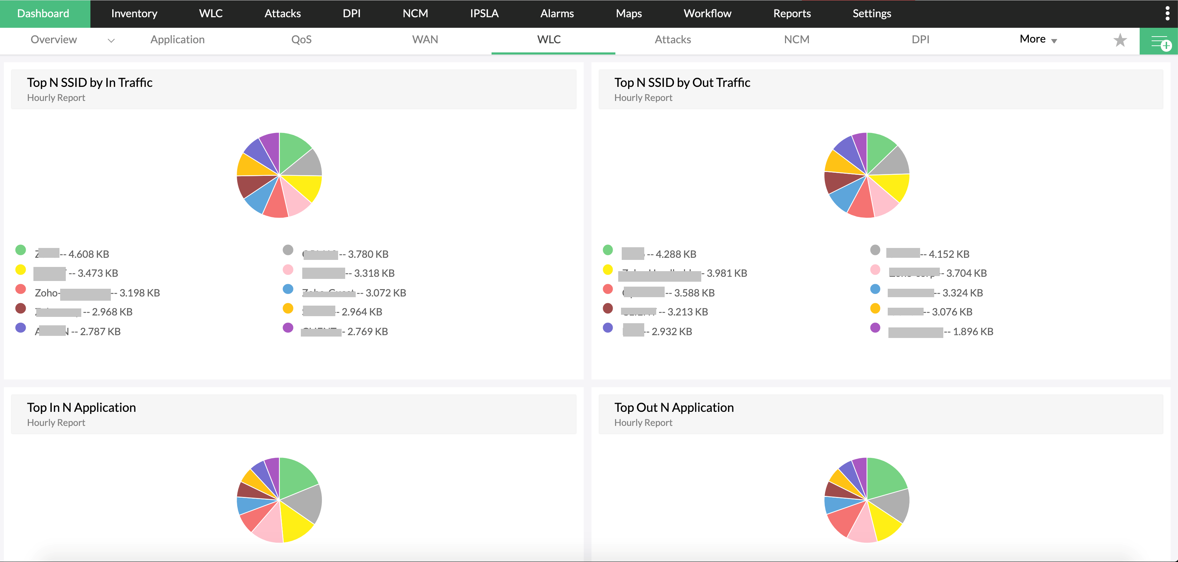Image resolution: width=1178 pixels, height=562 pixels.
Task: Expand the Overview dropdown chevron
Action: (111, 41)
